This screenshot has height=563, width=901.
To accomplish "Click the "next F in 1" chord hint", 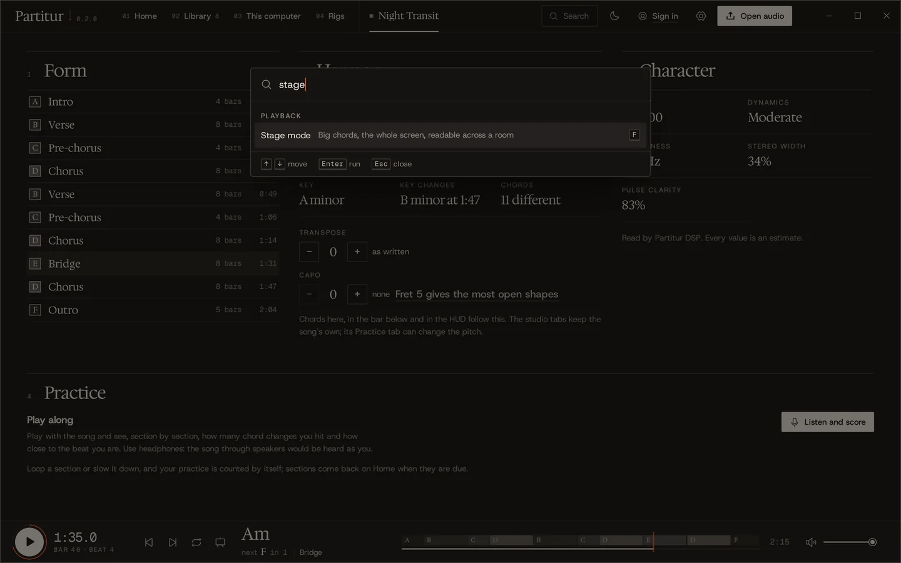I will [x=264, y=552].
